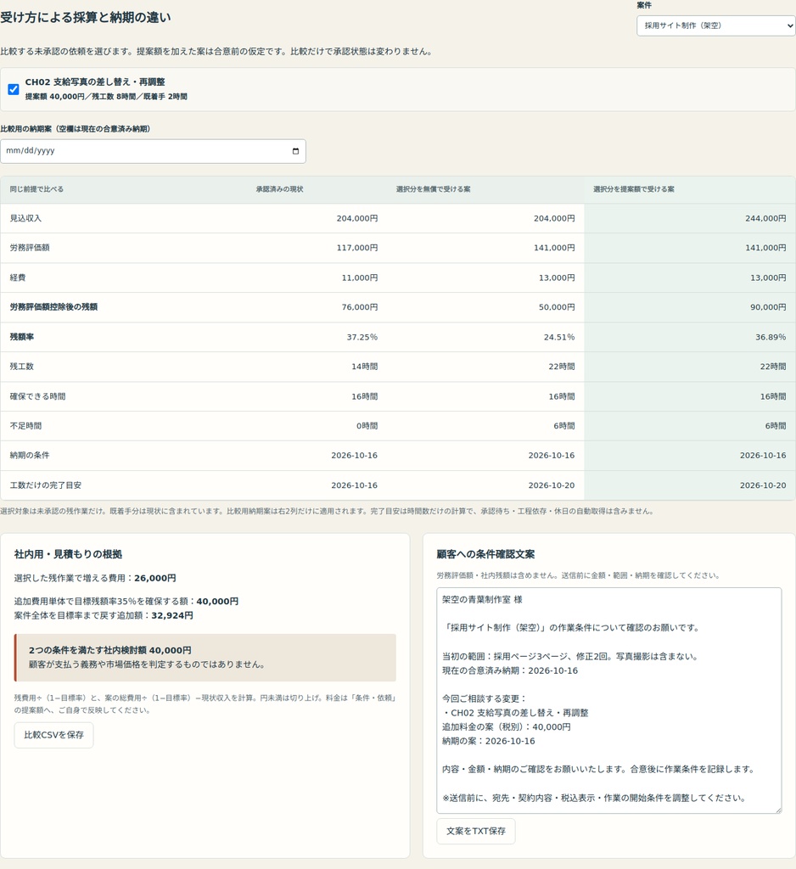Click the 90,000円 remaining amount cell
Viewport: 796px width, 869px height.
(x=768, y=307)
